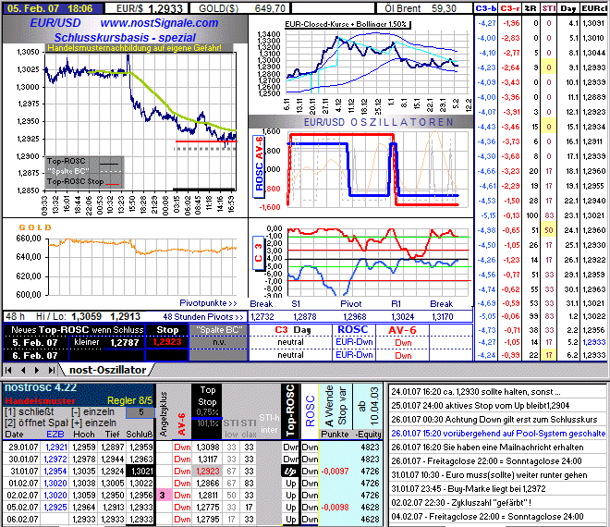Image resolution: width=610 pixels, height=527 pixels.
Task: Jump to last sheet with navigation arrow
Action: (51, 370)
